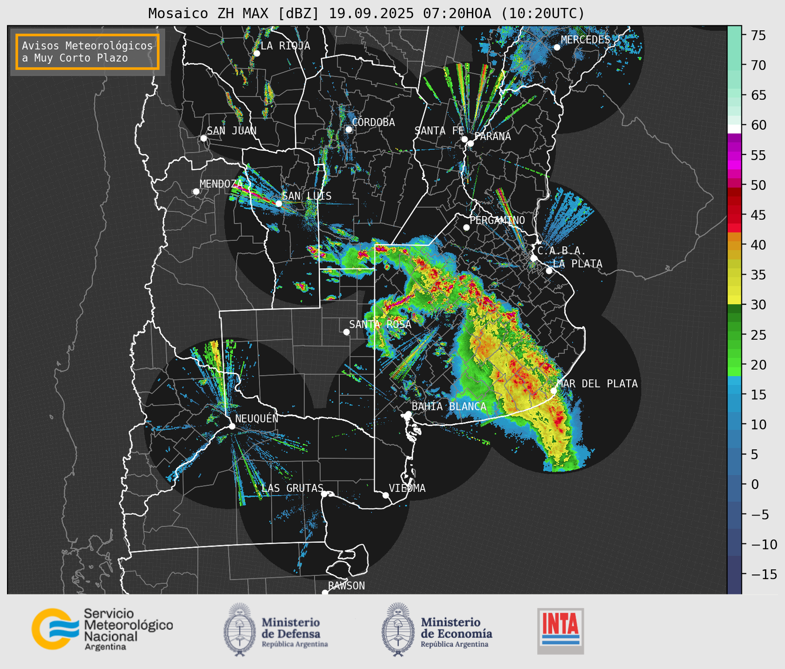Click the Ministerio de Defensa crest
The image size is (785, 669).
[x=240, y=629]
